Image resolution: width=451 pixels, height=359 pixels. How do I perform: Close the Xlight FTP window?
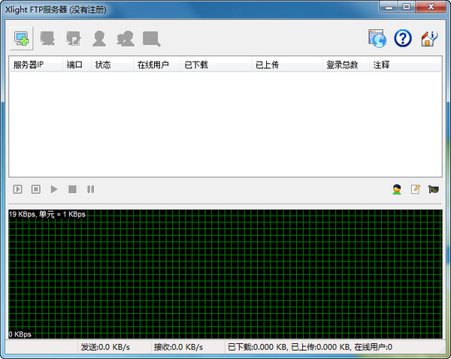pos(431,7)
